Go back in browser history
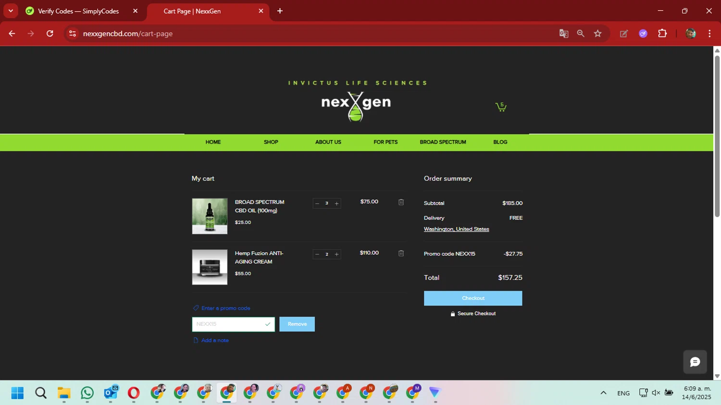Screen dimensions: 721x405 [x=12, y=34]
